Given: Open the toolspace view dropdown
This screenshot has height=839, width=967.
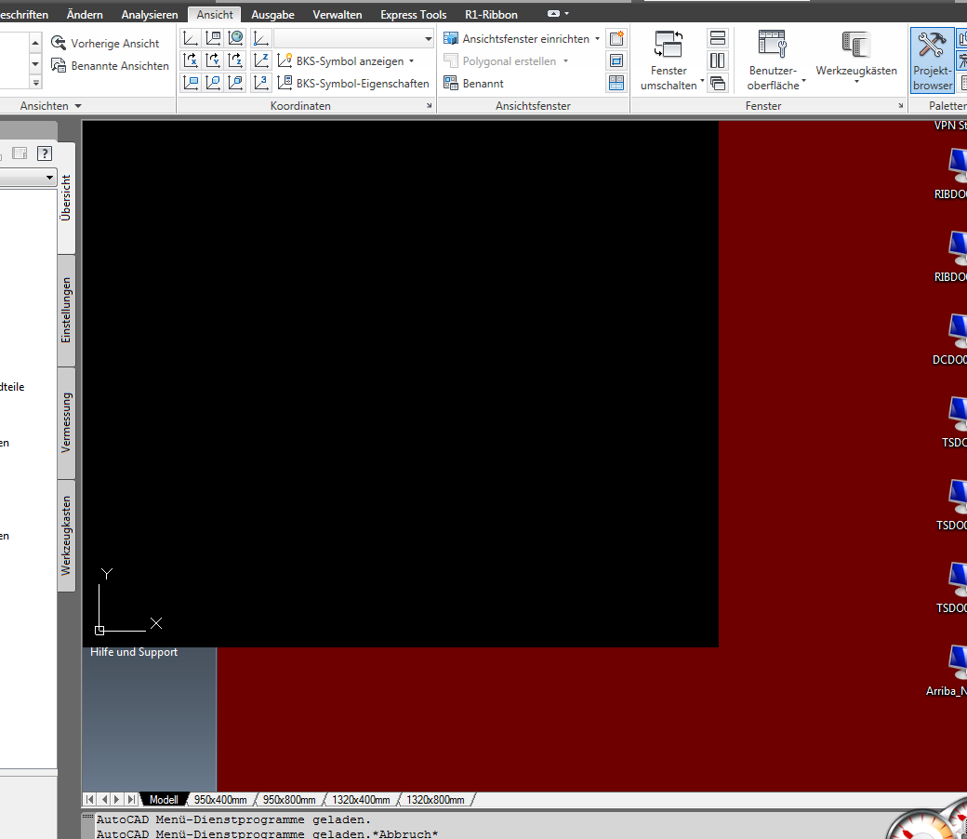Looking at the screenshot, I should pos(49,178).
